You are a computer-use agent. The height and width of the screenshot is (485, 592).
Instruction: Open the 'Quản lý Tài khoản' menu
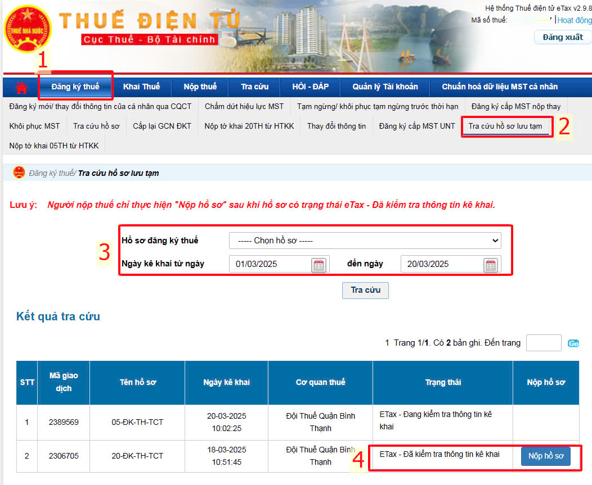385,87
